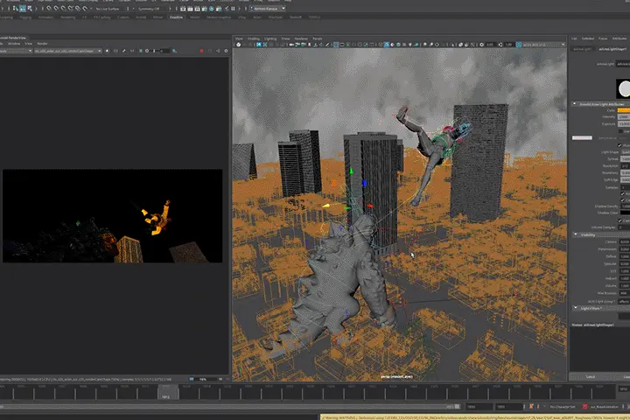Open the No Character Set dropdown
The image size is (630, 420).
click(562, 407)
